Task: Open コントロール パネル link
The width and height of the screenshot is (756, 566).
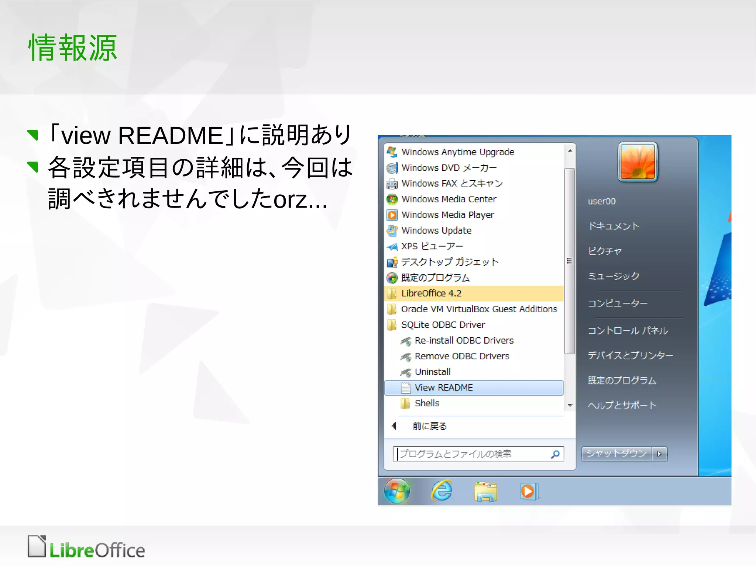Action: coord(628,331)
